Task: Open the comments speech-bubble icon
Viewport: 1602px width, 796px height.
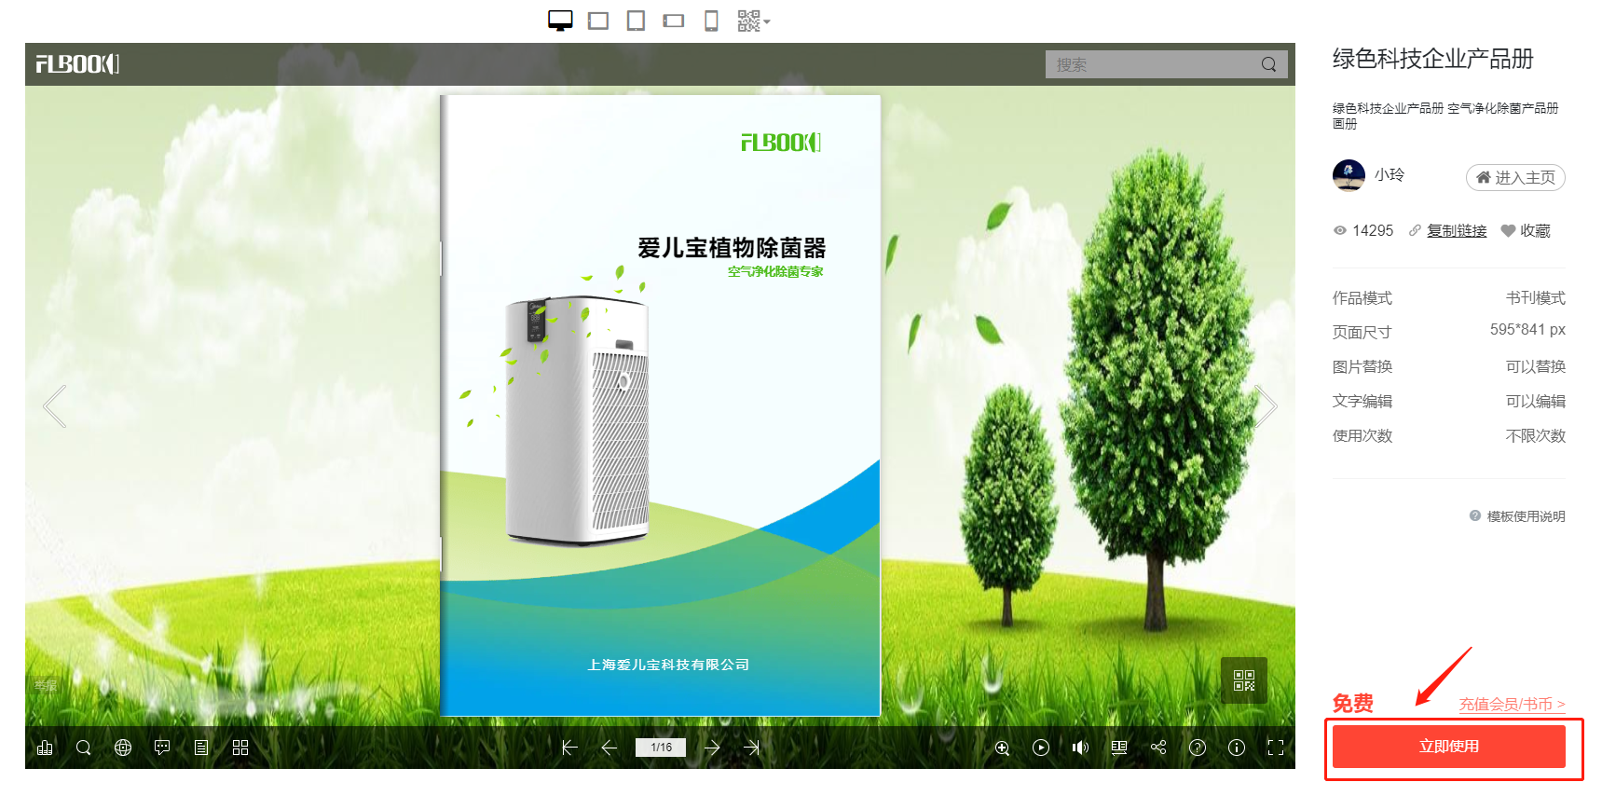Action: [x=162, y=748]
